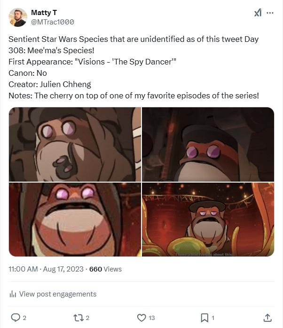Open the top-left creature close-up image
Screen dimensions: 283x328
coord(75,144)
